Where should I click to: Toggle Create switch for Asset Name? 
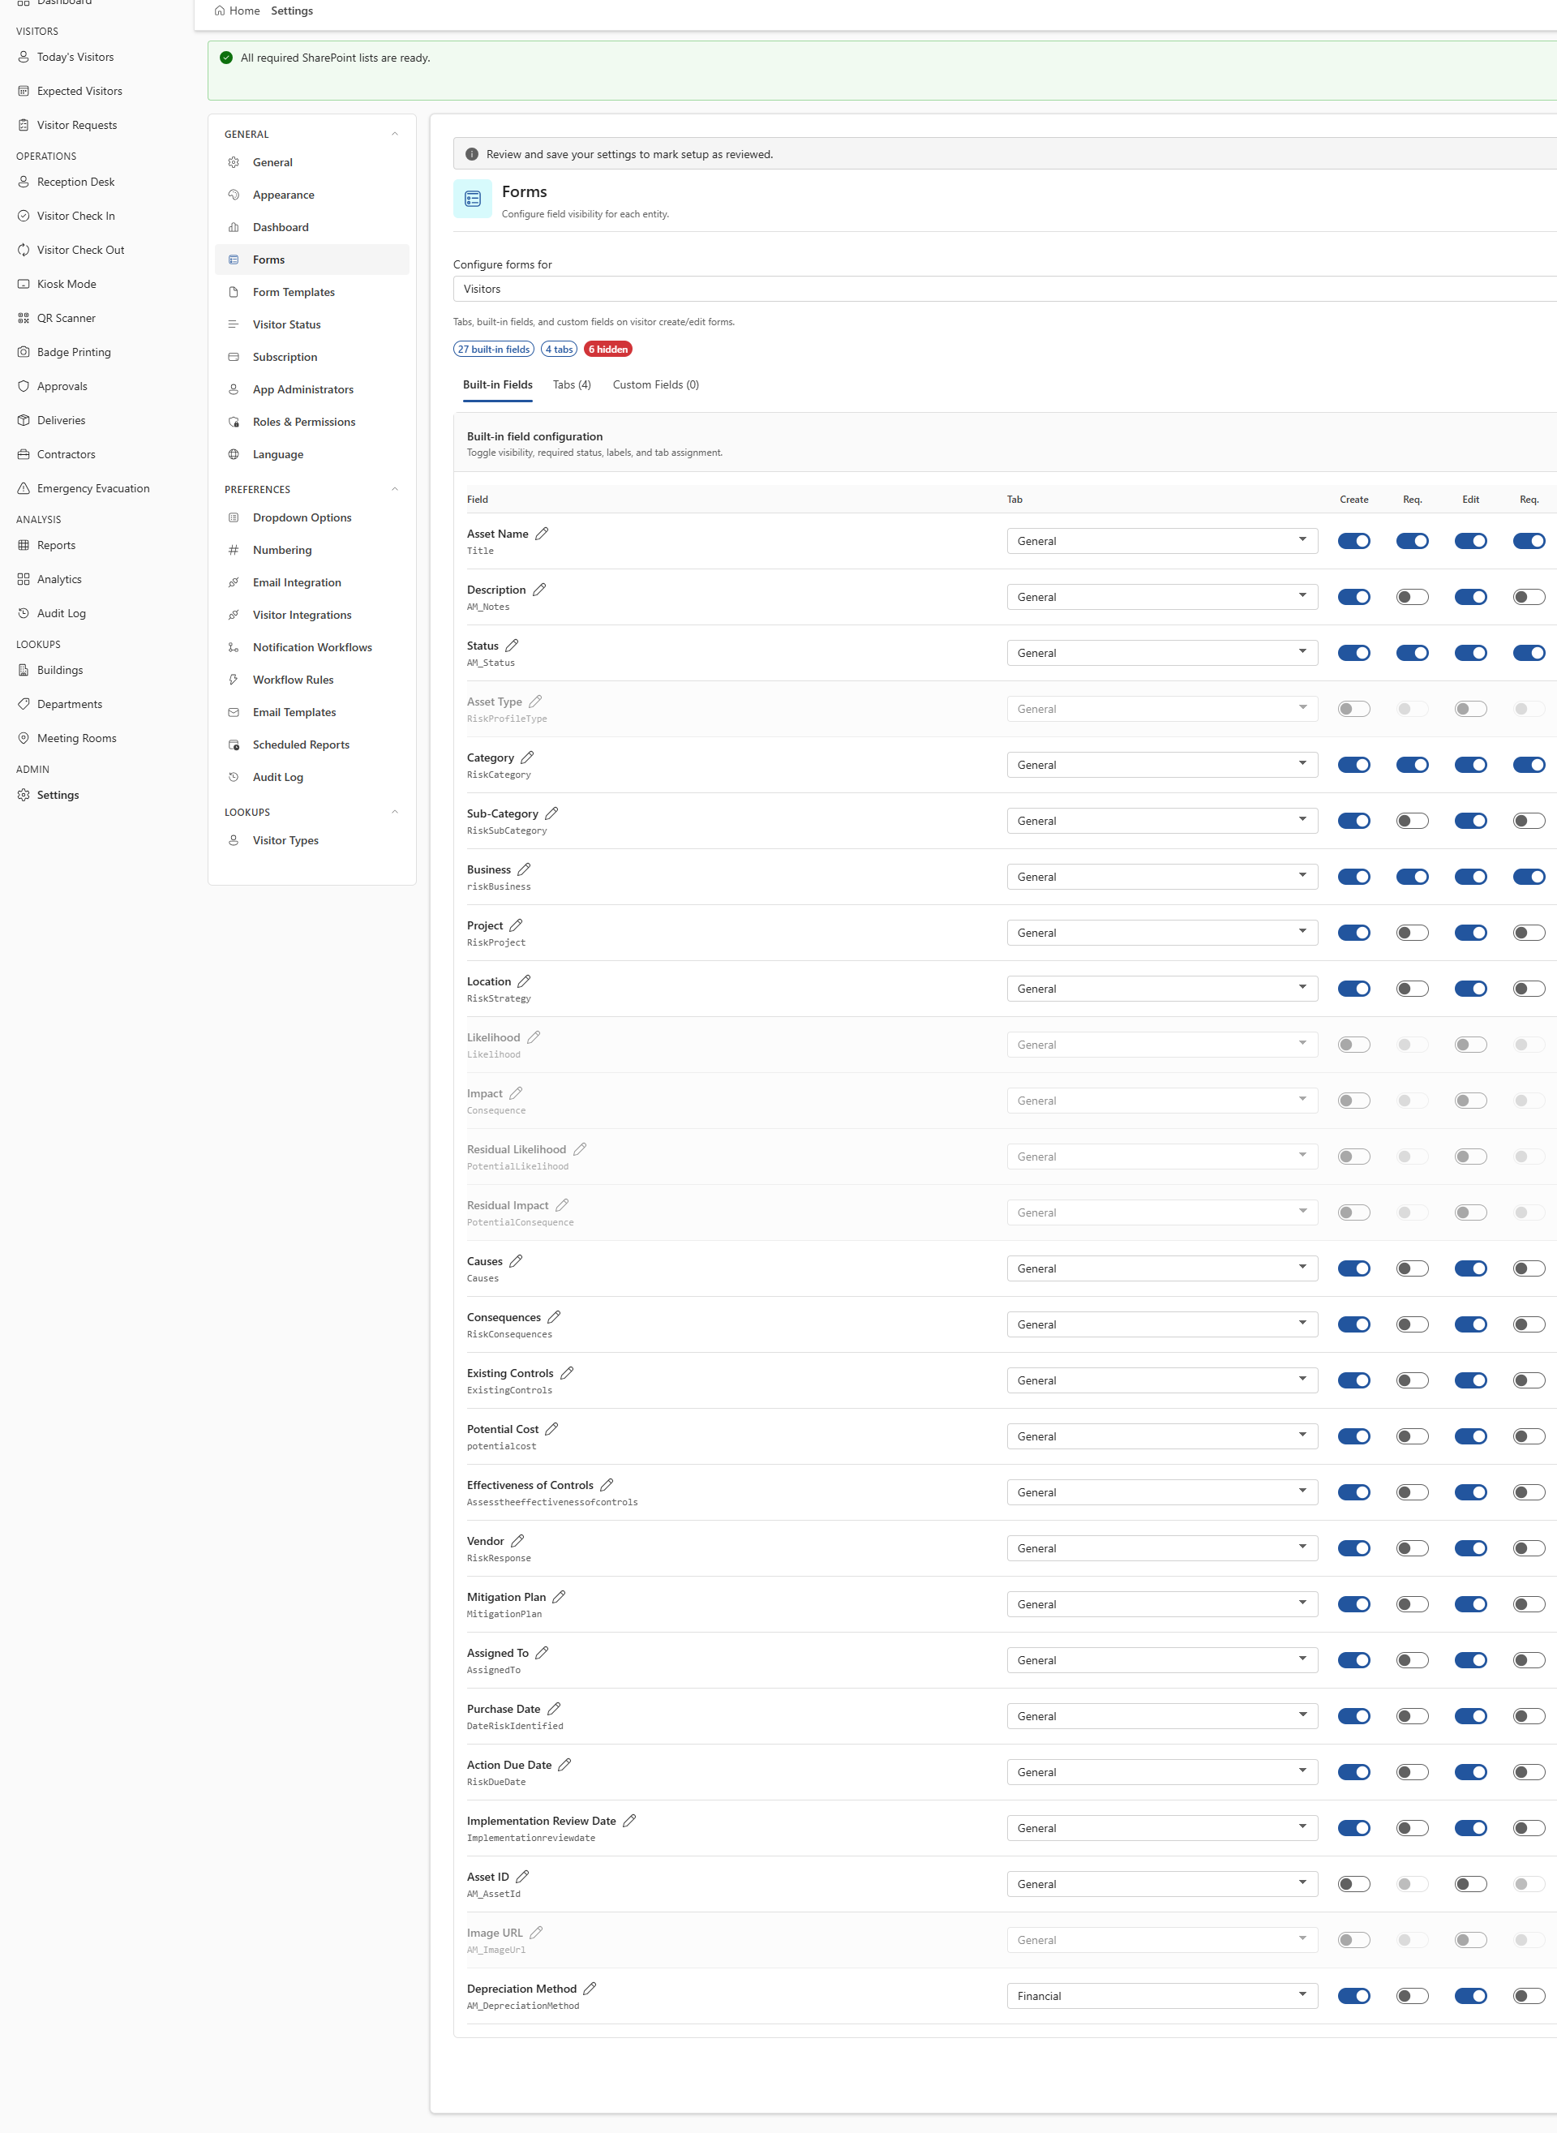(x=1353, y=541)
